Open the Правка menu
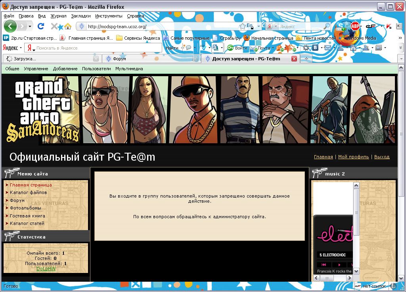Viewport: 406px width, 292px height. click(26, 16)
